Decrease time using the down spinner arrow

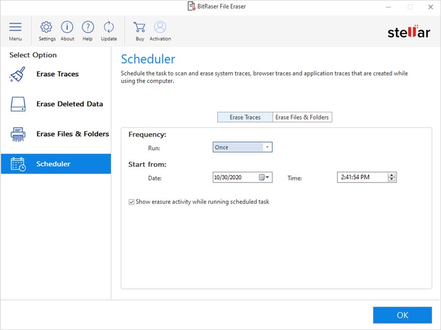[x=392, y=180]
